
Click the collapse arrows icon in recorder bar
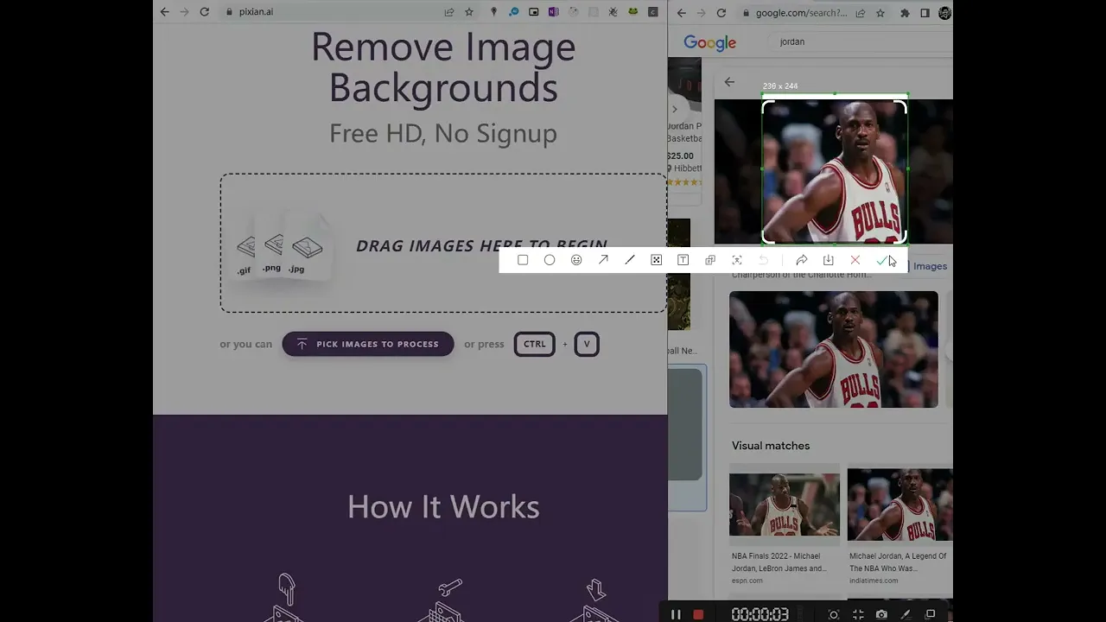pos(858,614)
